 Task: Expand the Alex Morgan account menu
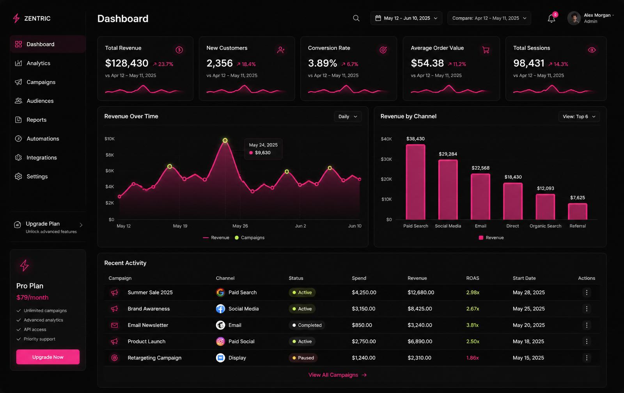(591, 18)
